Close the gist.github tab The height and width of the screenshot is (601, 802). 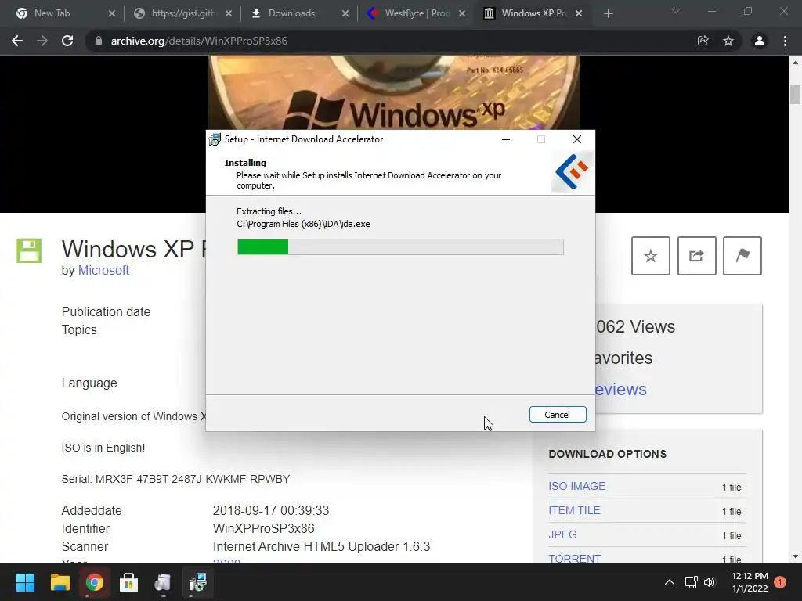tap(229, 14)
